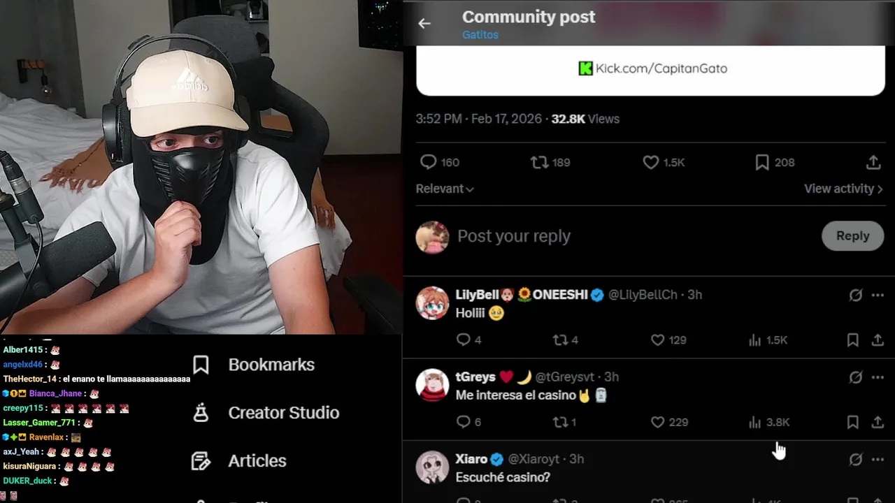This screenshot has height=503, width=895.
Task: Visit the Gatitos community link
Action: point(480,35)
